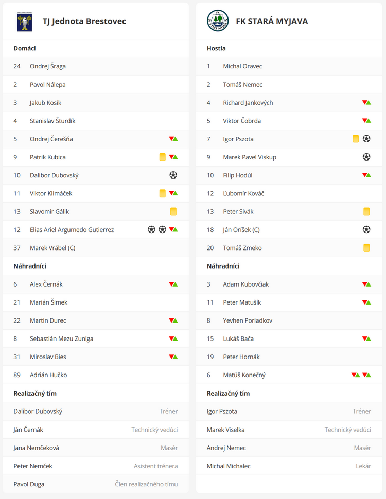Click Marek Pavel Viskup's goal ball icon
The width and height of the screenshot is (386, 499).
[x=366, y=157]
